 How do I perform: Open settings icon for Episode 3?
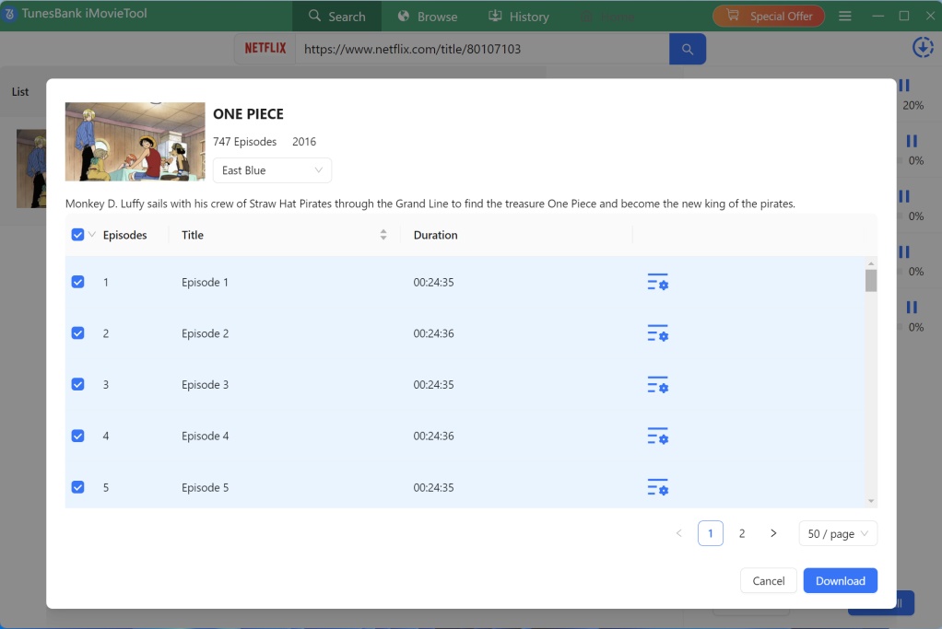[657, 385]
